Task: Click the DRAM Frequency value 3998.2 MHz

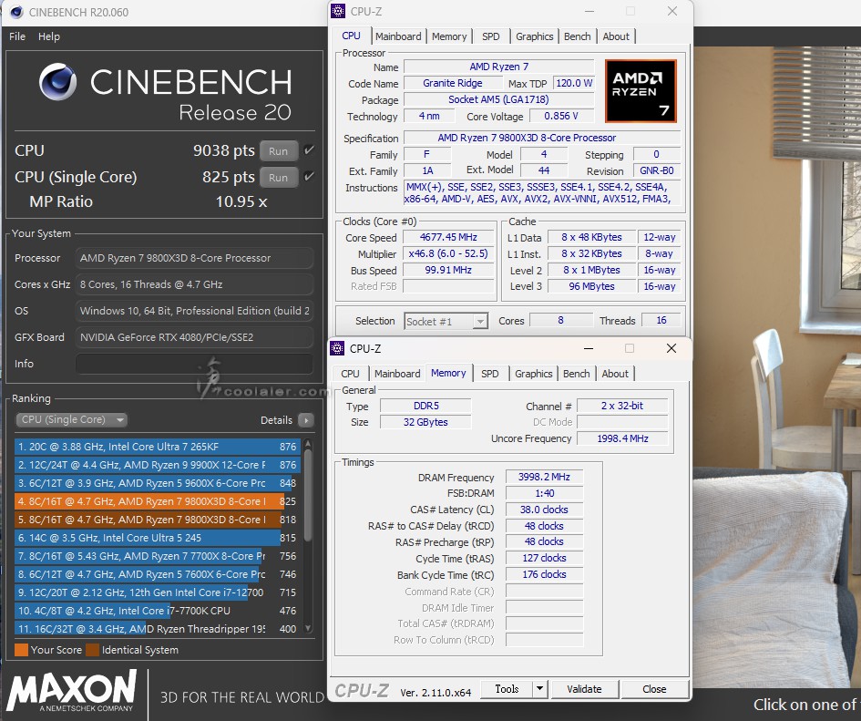Action: click(544, 477)
